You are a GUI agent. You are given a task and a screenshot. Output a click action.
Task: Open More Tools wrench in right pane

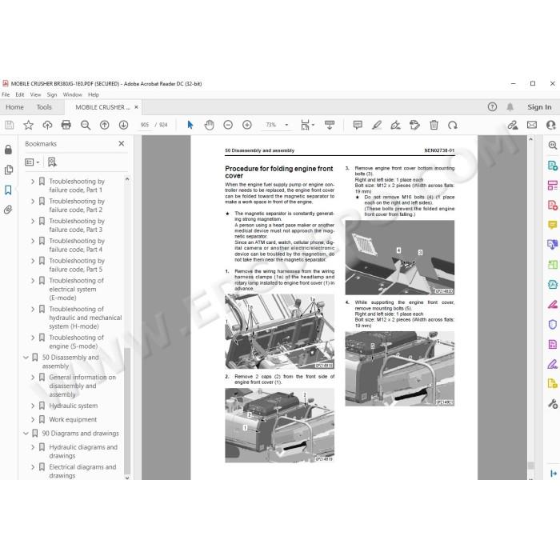(x=553, y=404)
